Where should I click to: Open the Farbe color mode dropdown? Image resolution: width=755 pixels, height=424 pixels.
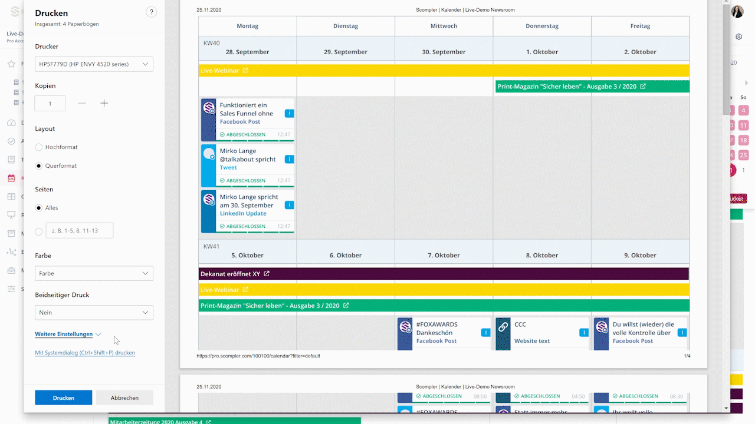coord(94,273)
